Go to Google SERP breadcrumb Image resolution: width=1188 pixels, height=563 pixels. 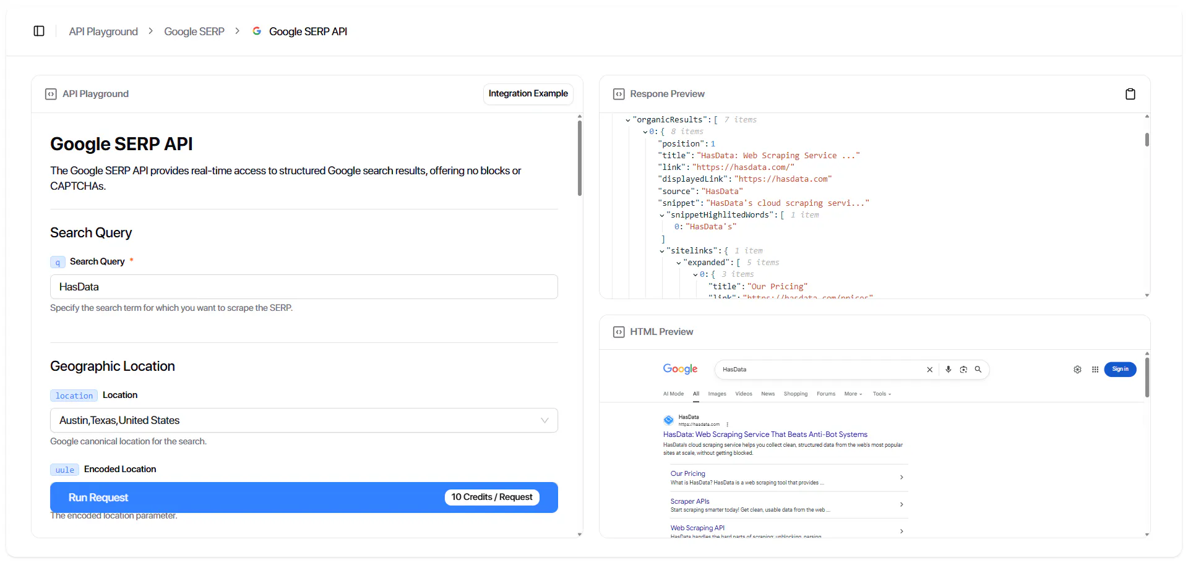194,32
